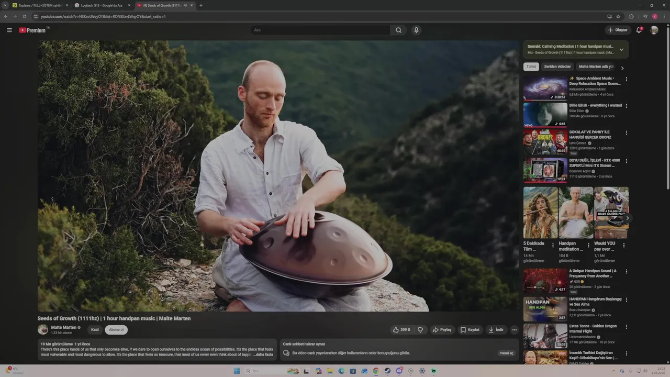This screenshot has width=670, height=377.
Task: Open chat panel with Paneli aç
Action: point(507,353)
